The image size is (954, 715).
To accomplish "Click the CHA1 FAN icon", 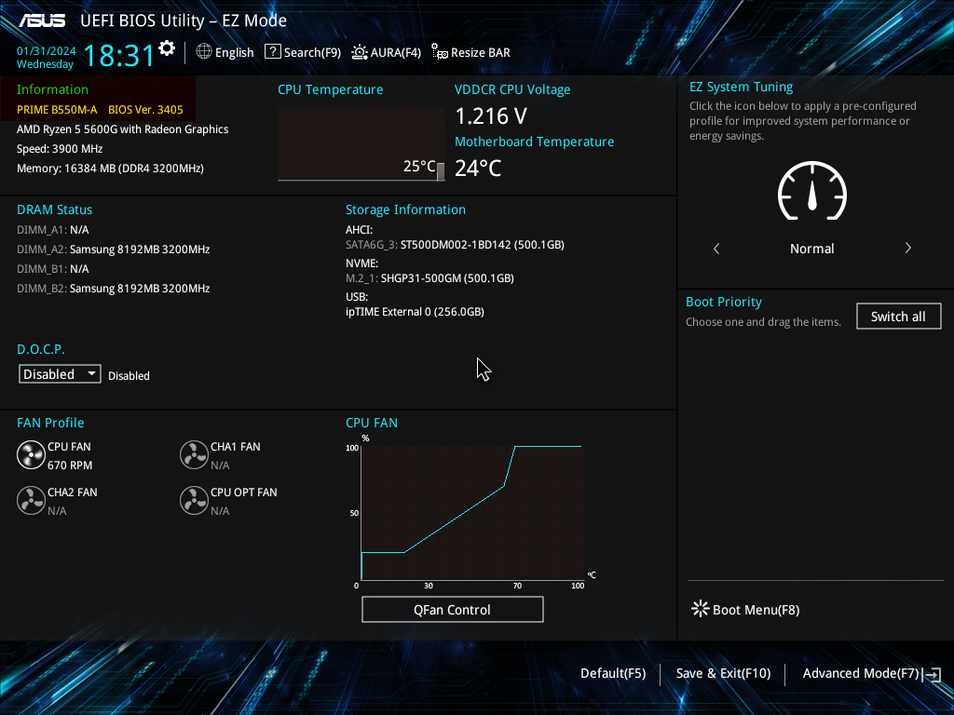I will (194, 454).
